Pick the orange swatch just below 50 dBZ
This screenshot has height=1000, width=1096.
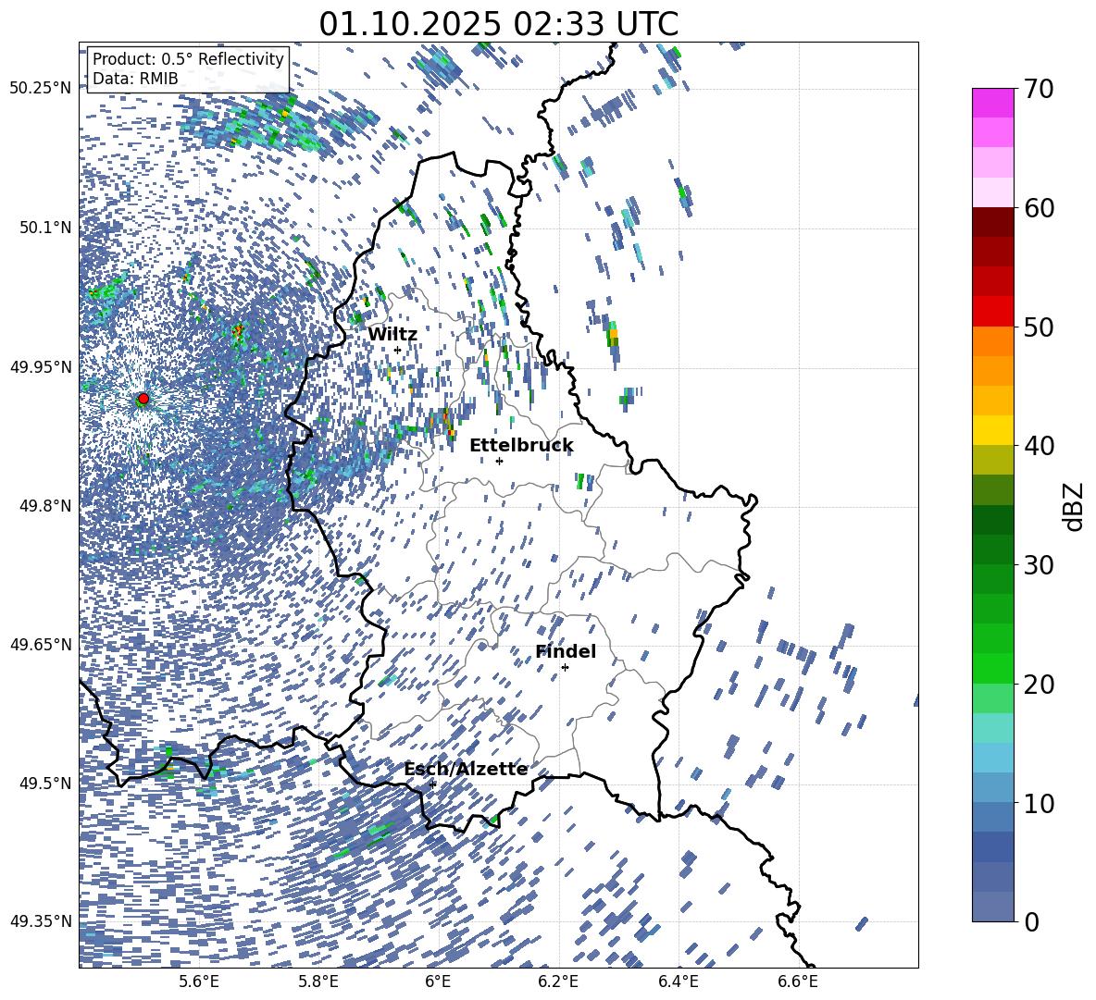[x=992, y=341]
